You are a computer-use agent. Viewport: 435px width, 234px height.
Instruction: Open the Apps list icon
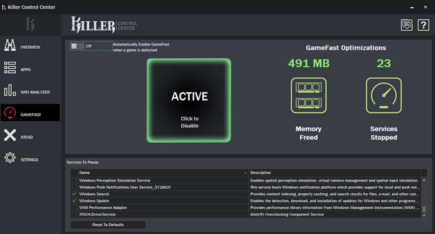point(10,68)
